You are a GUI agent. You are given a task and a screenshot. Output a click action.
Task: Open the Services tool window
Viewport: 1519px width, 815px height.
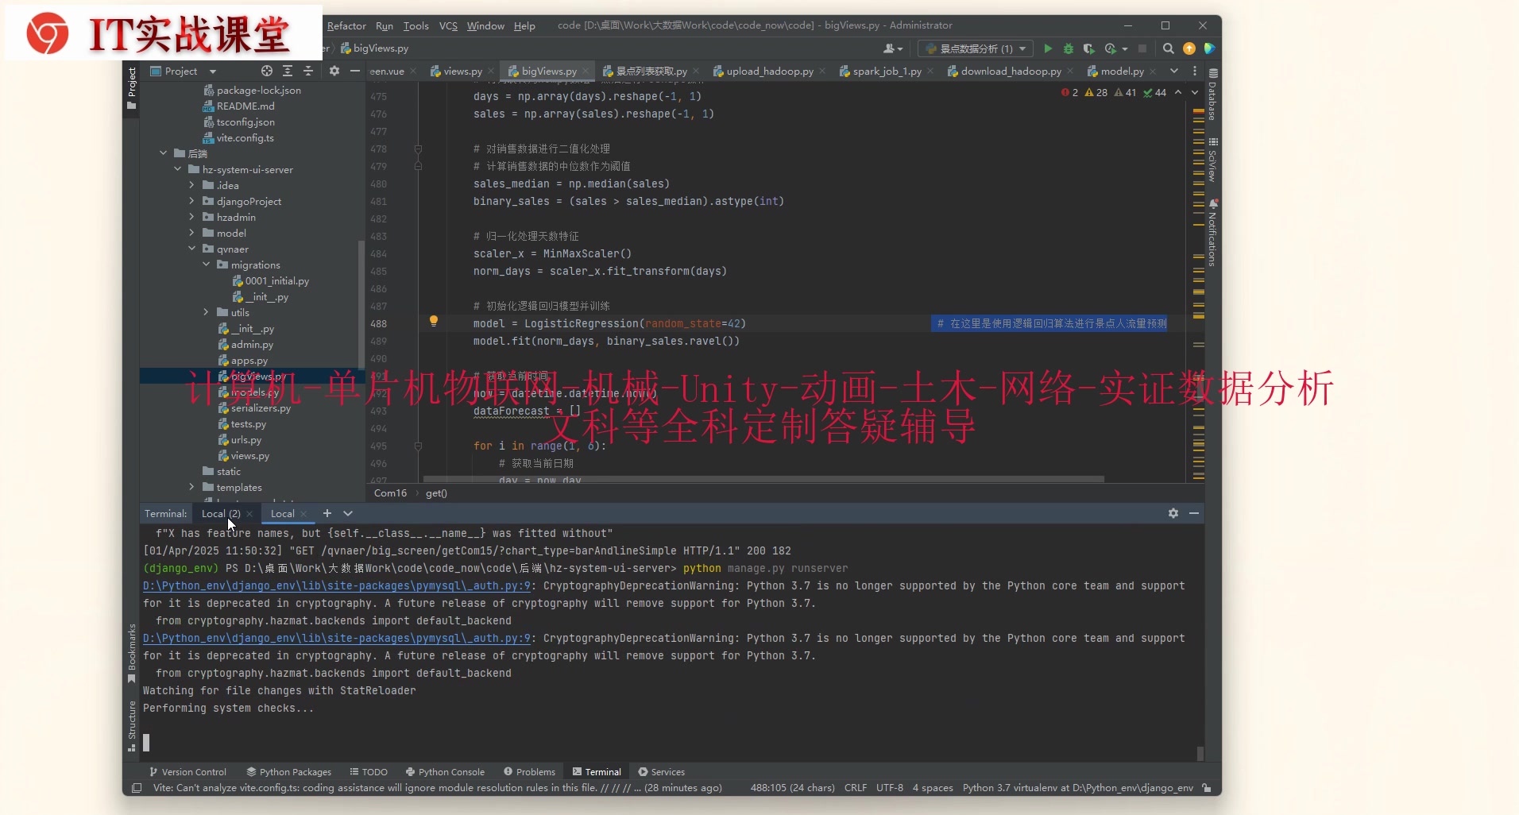661,771
